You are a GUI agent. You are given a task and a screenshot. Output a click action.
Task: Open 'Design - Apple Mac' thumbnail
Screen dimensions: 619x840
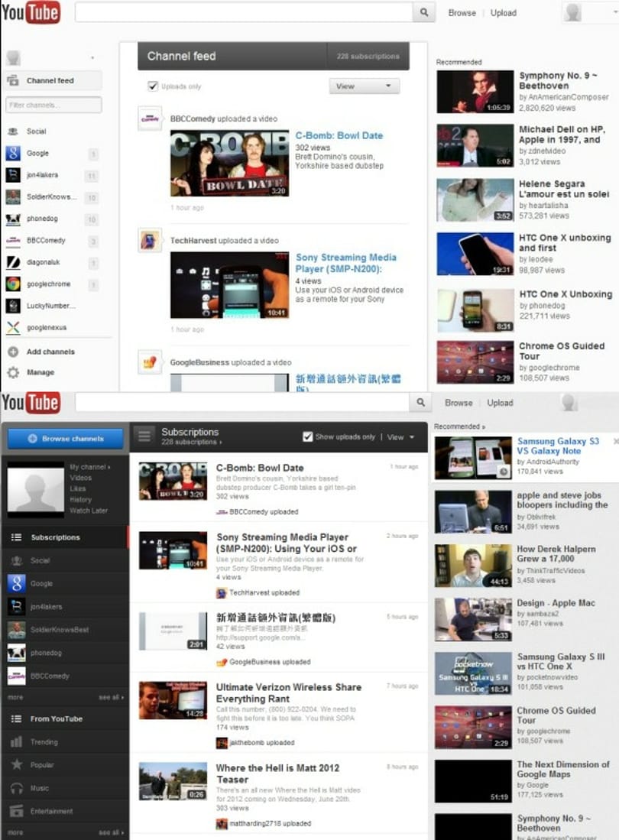click(x=473, y=620)
